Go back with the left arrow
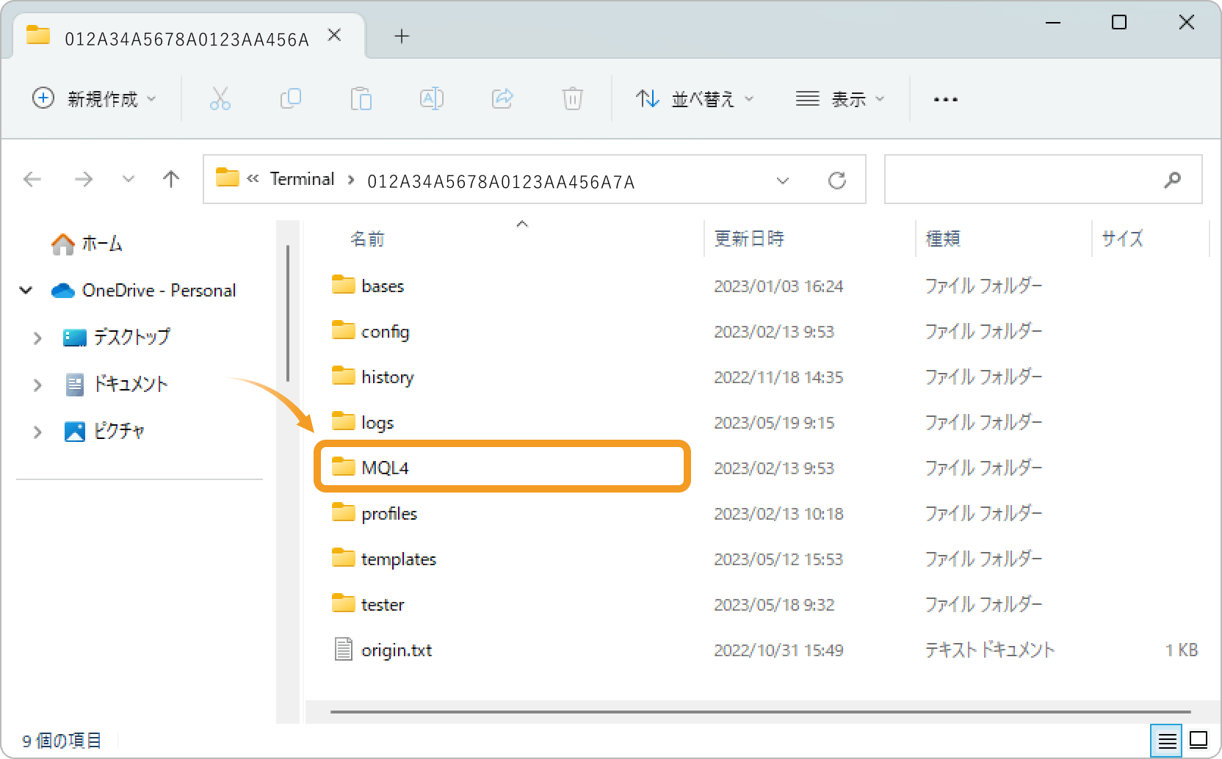 pyautogui.click(x=32, y=179)
